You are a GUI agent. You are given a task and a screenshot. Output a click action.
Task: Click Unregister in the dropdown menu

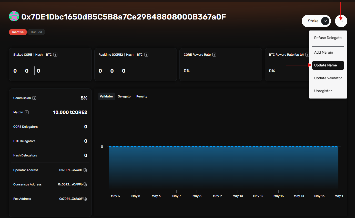323,91
